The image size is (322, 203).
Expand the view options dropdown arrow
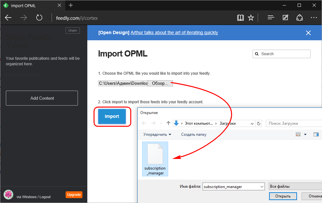pyautogui.click(x=305, y=134)
